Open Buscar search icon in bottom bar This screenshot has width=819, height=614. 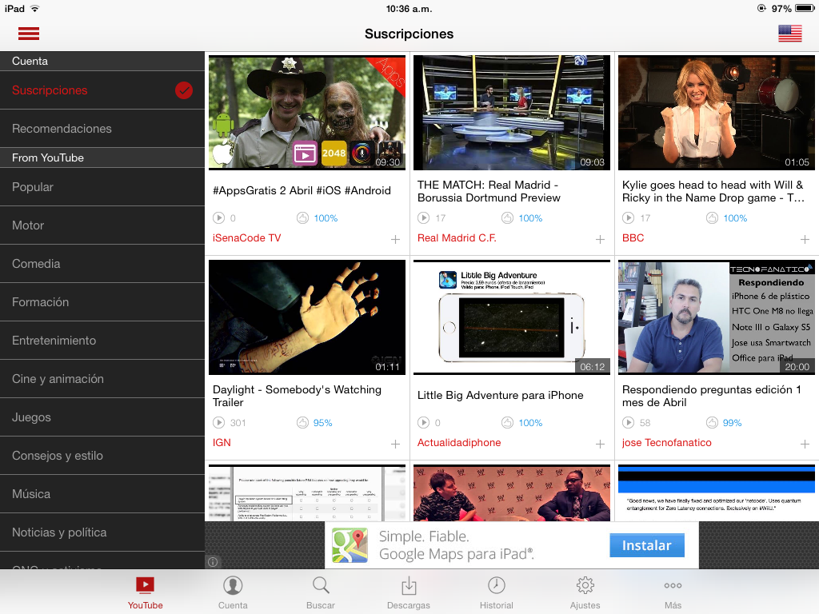pos(321,586)
